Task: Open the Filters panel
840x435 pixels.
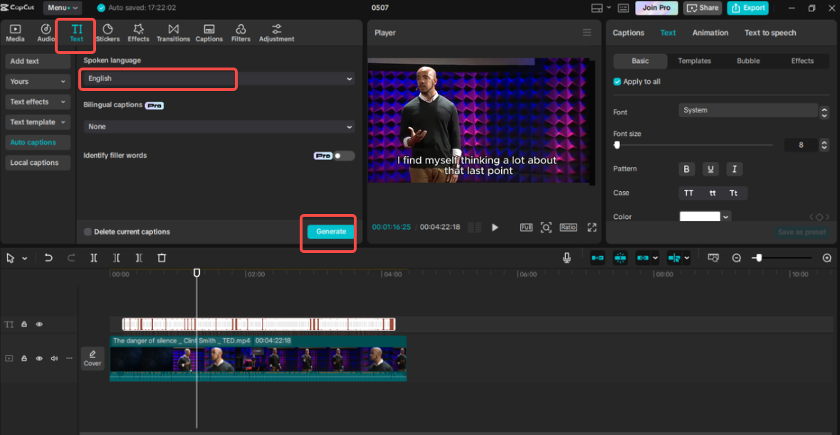Action: pos(242,32)
